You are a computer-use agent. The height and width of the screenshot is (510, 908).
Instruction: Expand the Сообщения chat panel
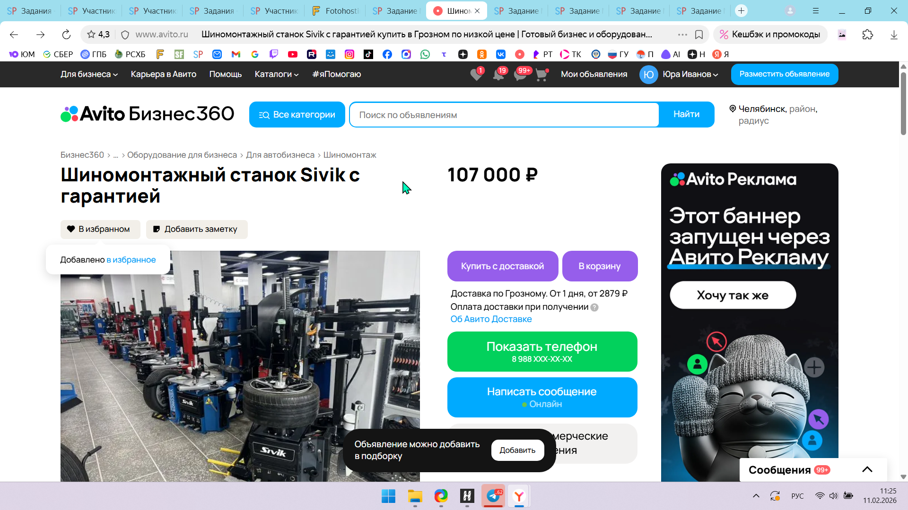tap(867, 469)
